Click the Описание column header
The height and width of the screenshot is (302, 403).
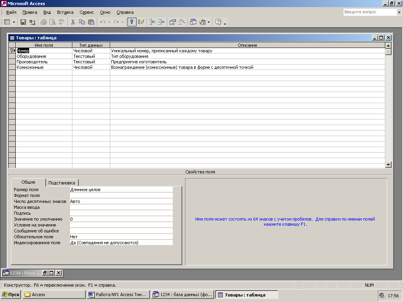click(x=248, y=45)
